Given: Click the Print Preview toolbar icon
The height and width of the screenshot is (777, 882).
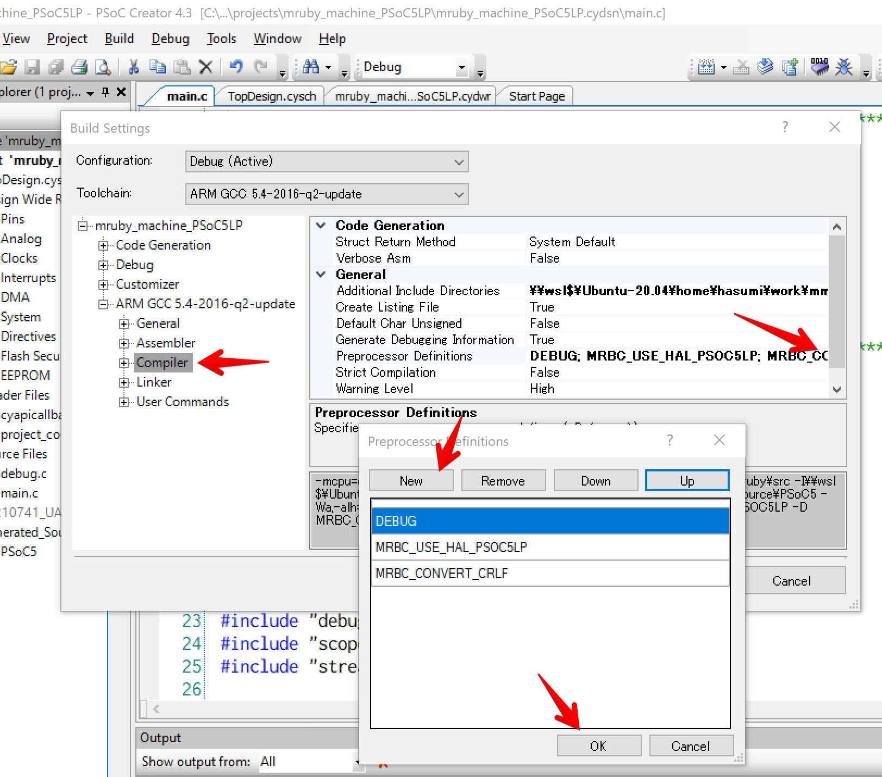Looking at the screenshot, I should click(x=103, y=67).
